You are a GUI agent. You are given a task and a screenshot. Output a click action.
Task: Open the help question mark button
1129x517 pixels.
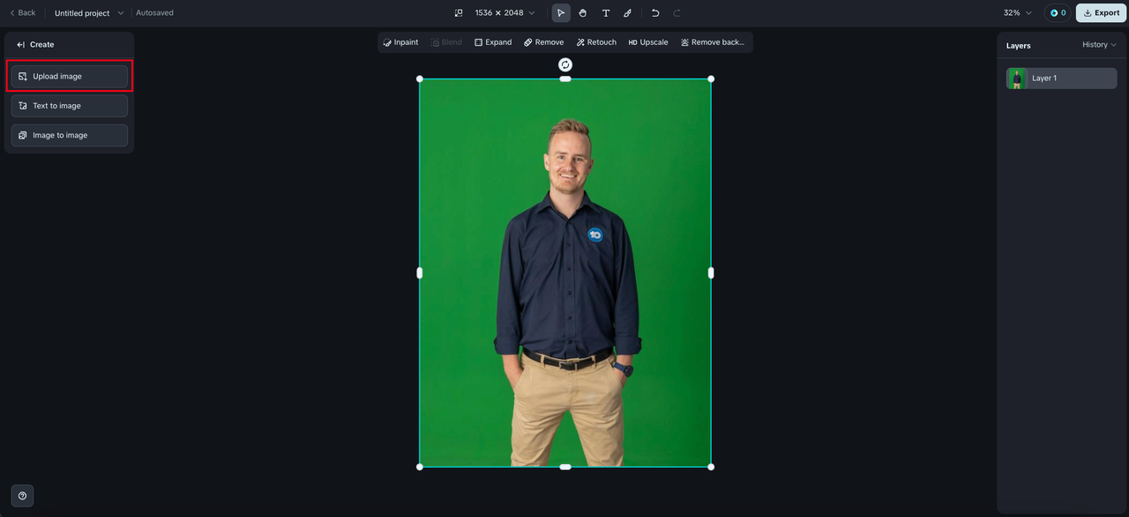22,496
